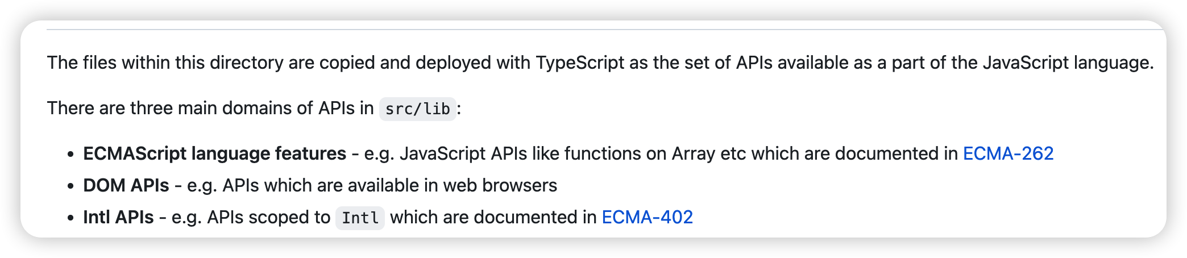The width and height of the screenshot is (1187, 258).
Task: Click the word TypeScript in first paragraph
Action: [580, 63]
